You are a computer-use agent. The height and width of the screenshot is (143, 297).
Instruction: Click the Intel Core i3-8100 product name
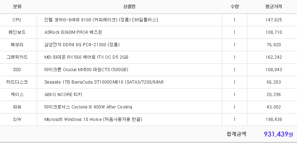coord(101,20)
